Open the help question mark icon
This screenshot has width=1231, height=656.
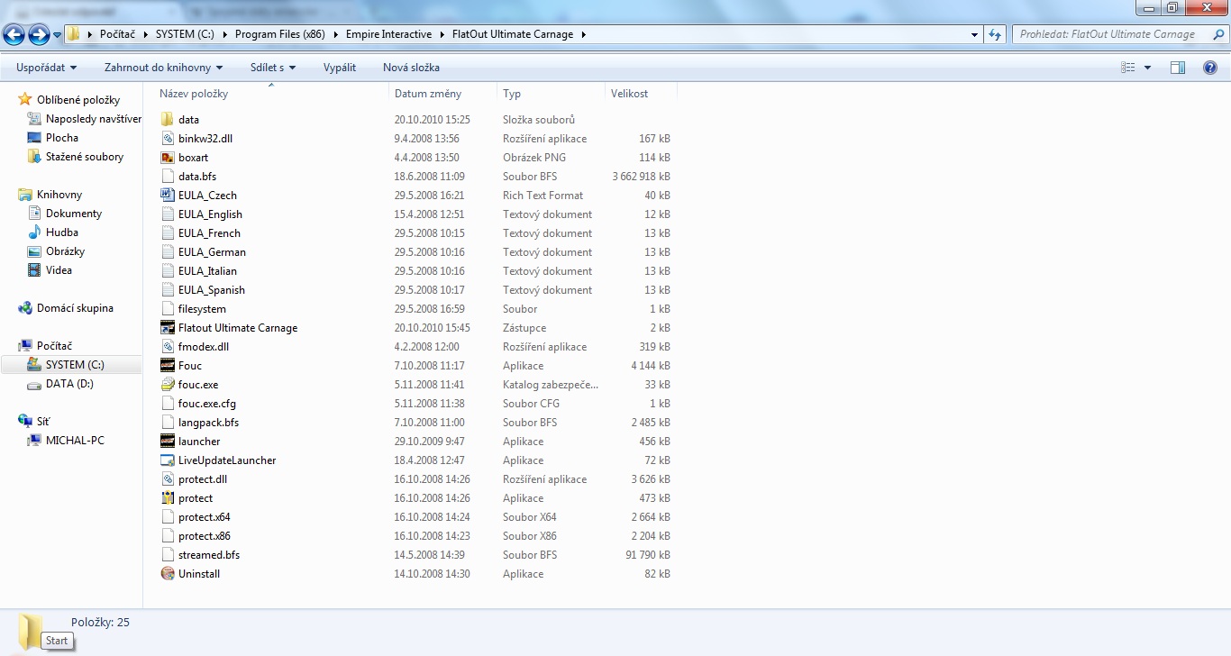click(x=1210, y=68)
